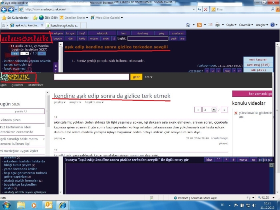
Task: Click the entry text area at the bottom
Action: coord(168,178)
